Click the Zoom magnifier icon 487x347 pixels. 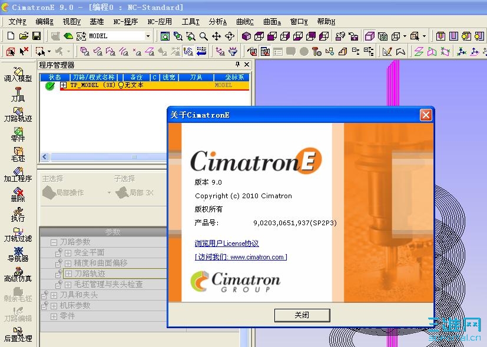click(x=203, y=36)
